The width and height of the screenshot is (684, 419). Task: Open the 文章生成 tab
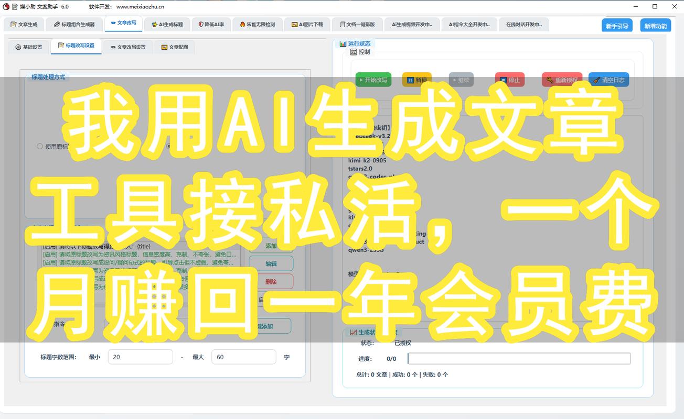coord(24,24)
